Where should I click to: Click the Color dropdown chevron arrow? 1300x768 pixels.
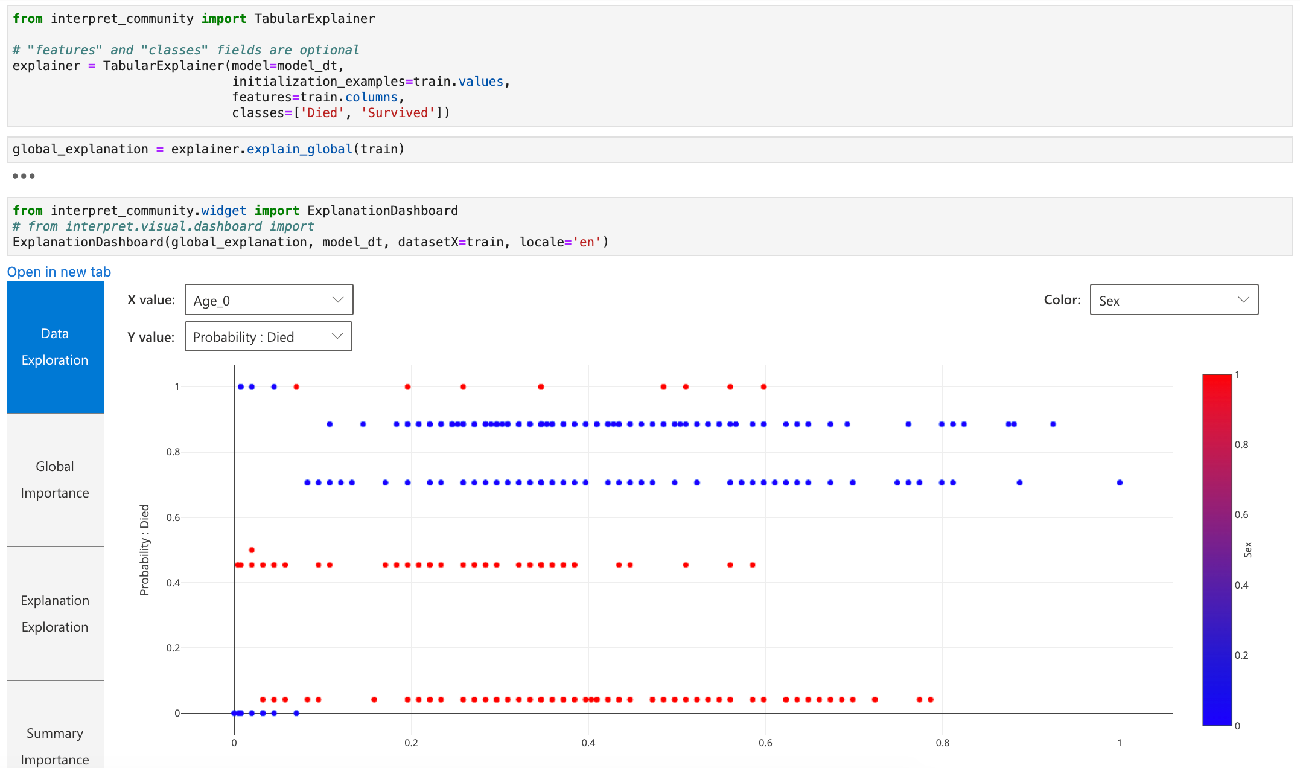point(1243,300)
